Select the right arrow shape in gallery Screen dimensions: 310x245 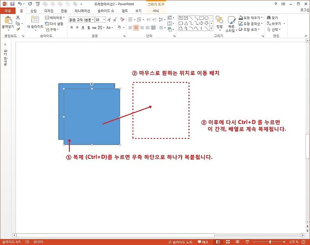(x=201, y=23)
